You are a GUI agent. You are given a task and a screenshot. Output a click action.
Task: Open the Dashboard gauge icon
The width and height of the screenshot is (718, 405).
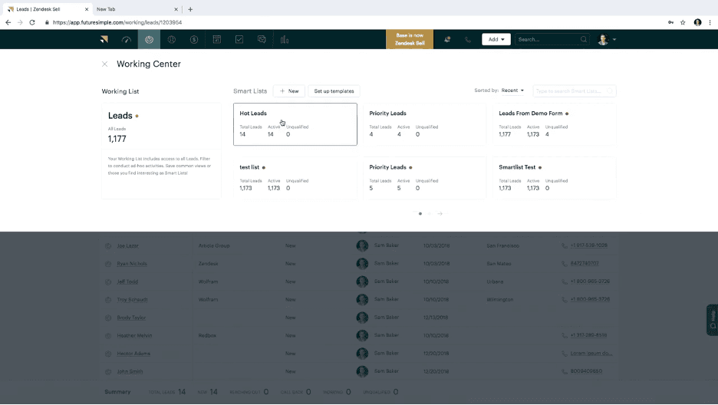pyautogui.click(x=127, y=39)
